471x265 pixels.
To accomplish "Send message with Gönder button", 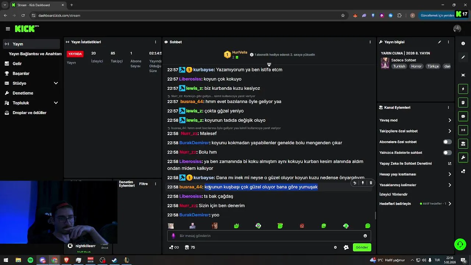I will tap(362, 247).
